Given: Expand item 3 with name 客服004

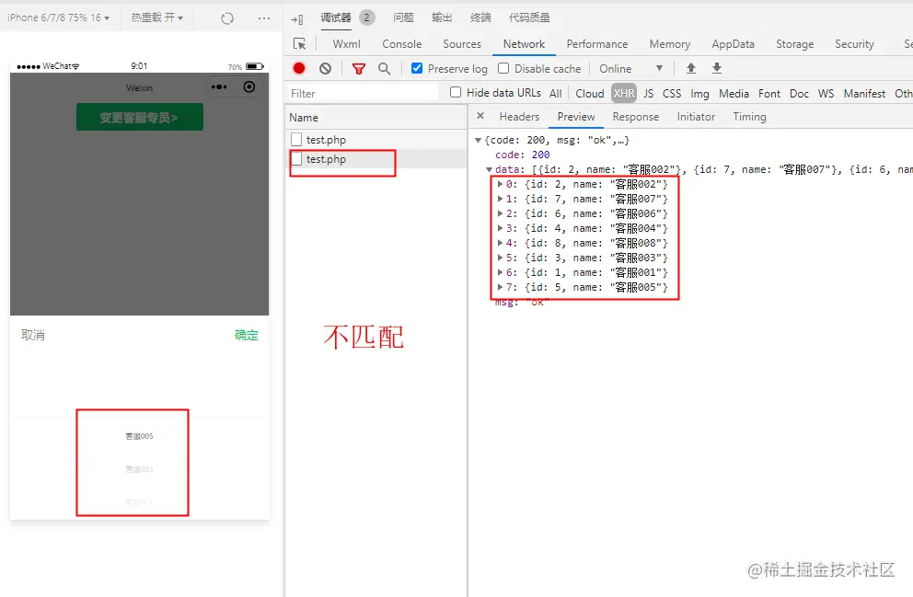Looking at the screenshot, I should tap(500, 228).
